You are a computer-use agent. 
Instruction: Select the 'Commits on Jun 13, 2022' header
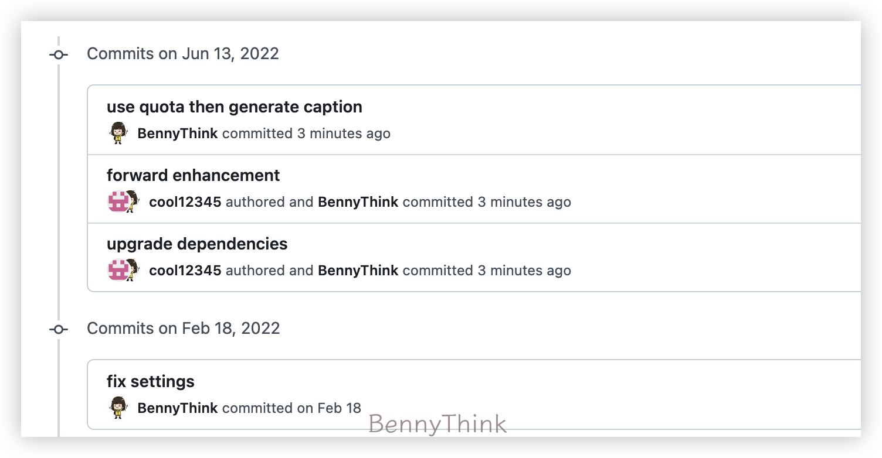pyautogui.click(x=184, y=53)
